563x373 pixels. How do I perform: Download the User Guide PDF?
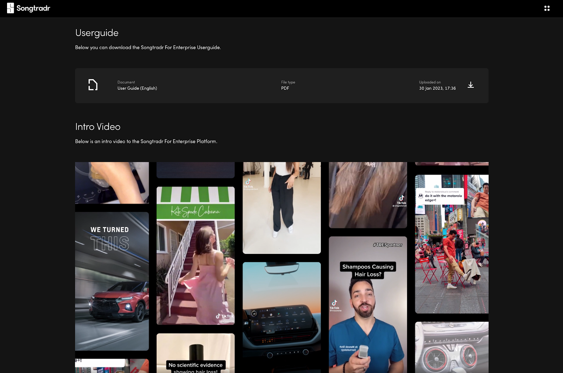point(470,85)
